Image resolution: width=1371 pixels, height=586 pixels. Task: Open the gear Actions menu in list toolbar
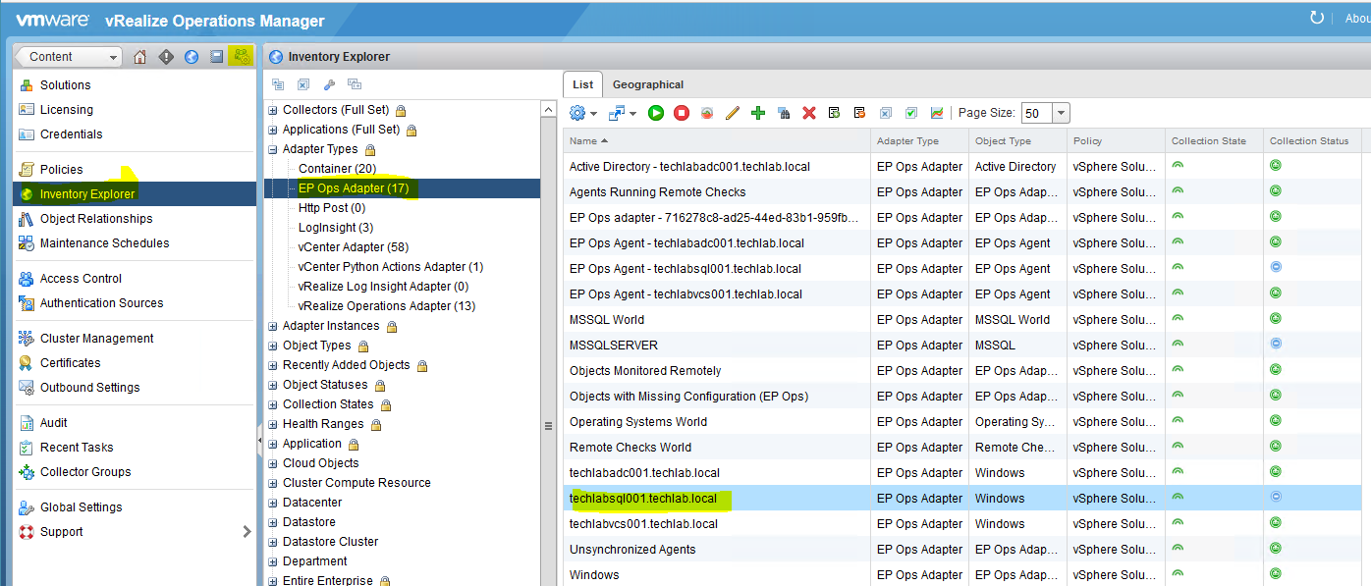582,113
